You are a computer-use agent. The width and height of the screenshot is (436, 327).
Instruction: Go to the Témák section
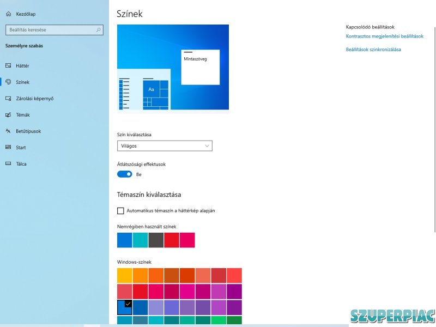tap(23, 115)
